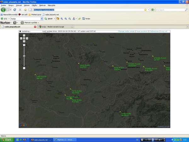Open the Nástroje menu
Image resolution: width=189 pixels, height=142 pixels.
point(43,5)
